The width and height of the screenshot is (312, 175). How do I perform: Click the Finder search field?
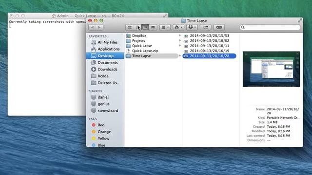270,27
